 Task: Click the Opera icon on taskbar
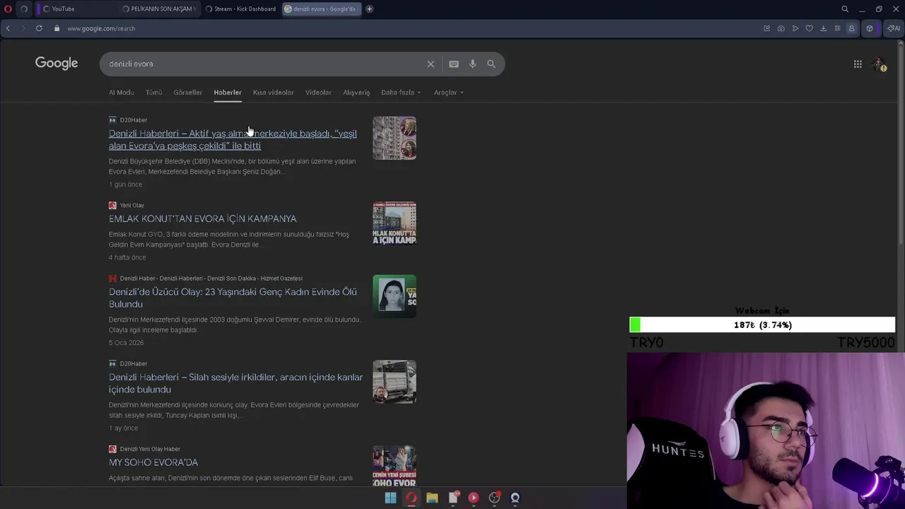[411, 498]
